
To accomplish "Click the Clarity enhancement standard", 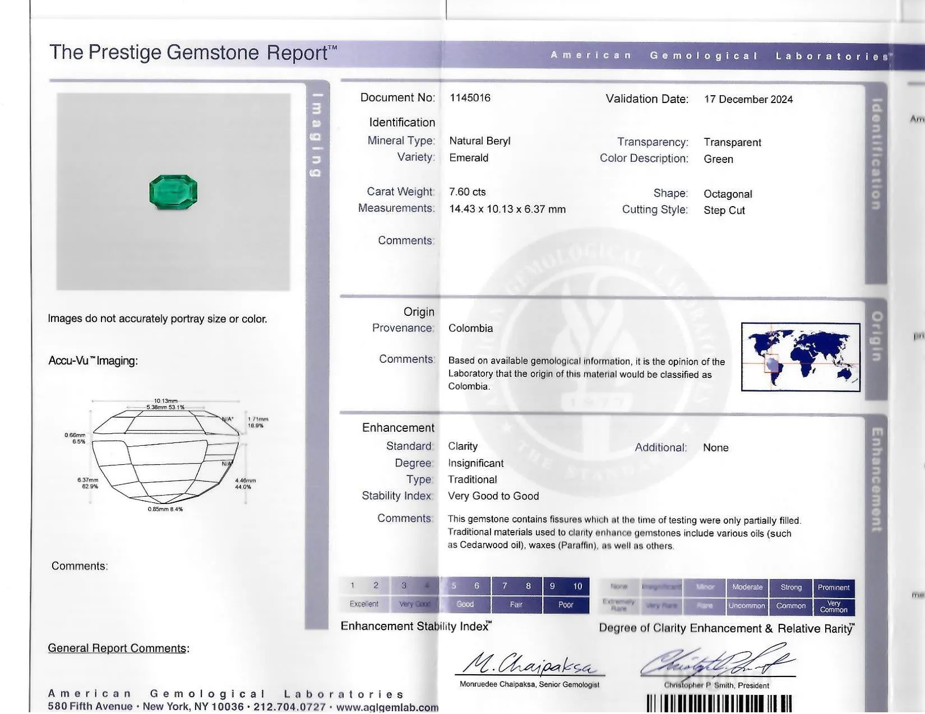I will pyautogui.click(x=462, y=447).
